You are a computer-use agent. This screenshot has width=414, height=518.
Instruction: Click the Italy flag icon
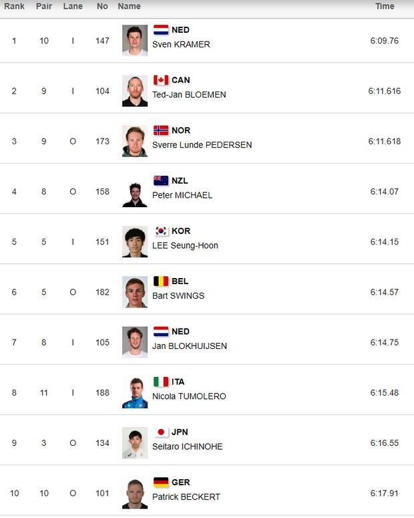point(161,382)
